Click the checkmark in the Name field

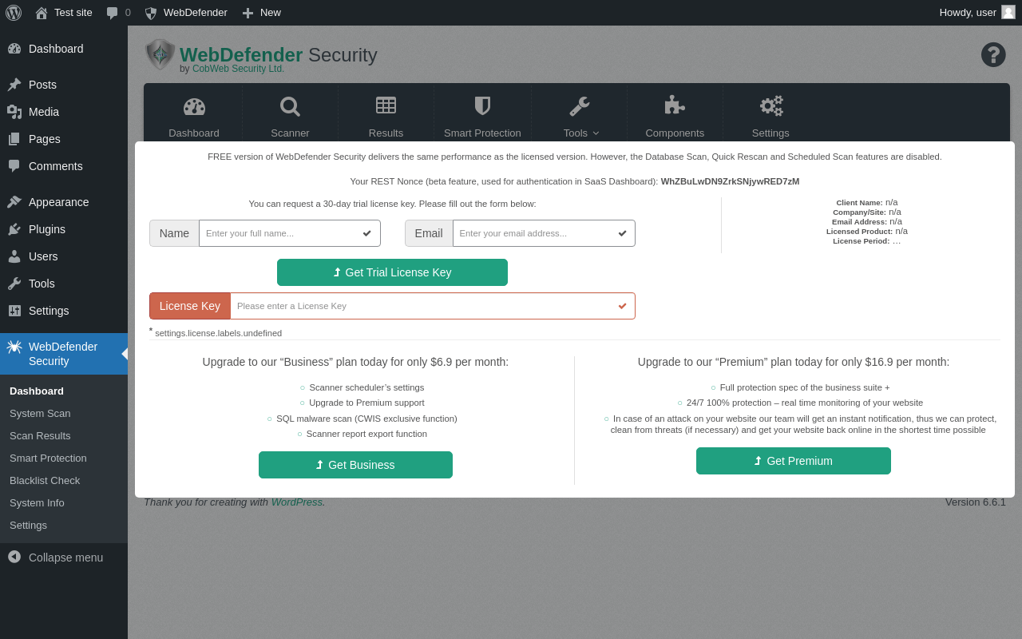[x=367, y=233]
